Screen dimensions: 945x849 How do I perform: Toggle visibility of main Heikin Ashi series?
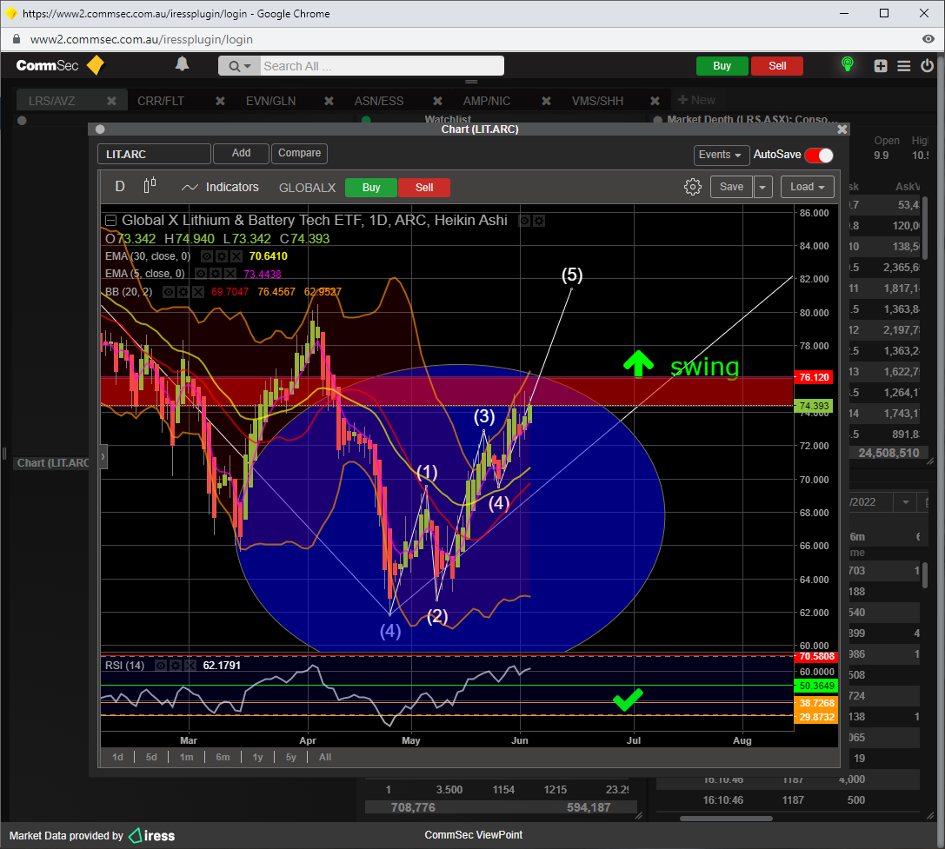[524, 221]
